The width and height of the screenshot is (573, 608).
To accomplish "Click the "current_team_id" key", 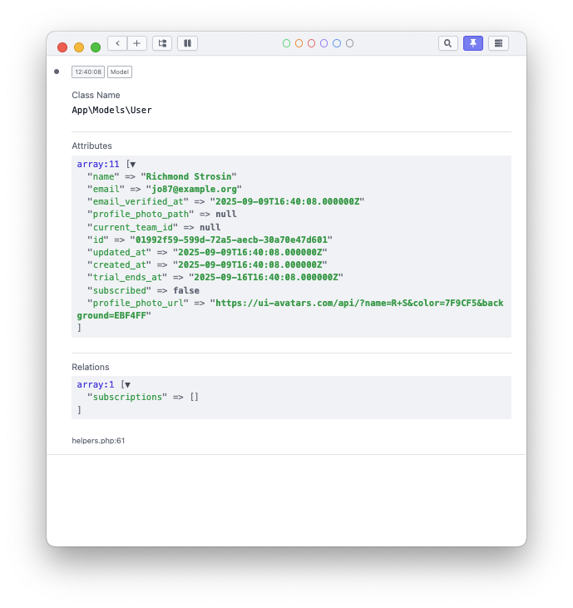I will click(132, 227).
